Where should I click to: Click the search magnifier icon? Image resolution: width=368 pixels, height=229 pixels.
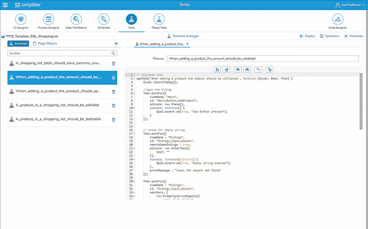point(113,53)
